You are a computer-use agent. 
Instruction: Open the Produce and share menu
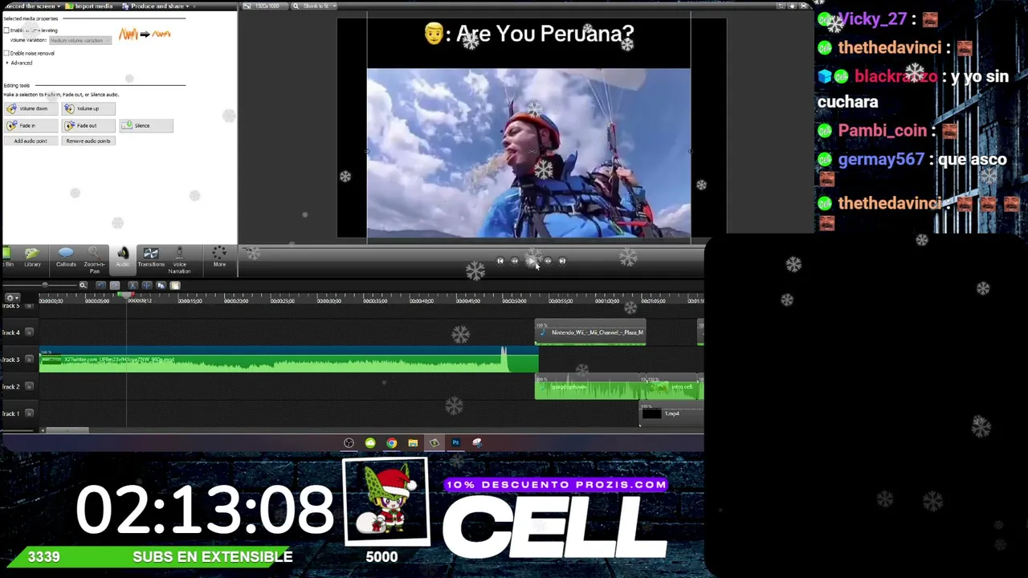(157, 6)
